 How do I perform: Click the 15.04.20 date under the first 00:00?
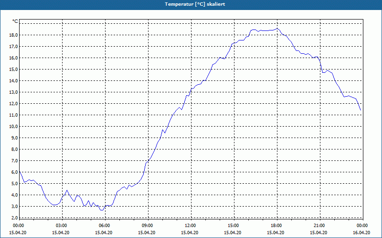tap(18, 232)
